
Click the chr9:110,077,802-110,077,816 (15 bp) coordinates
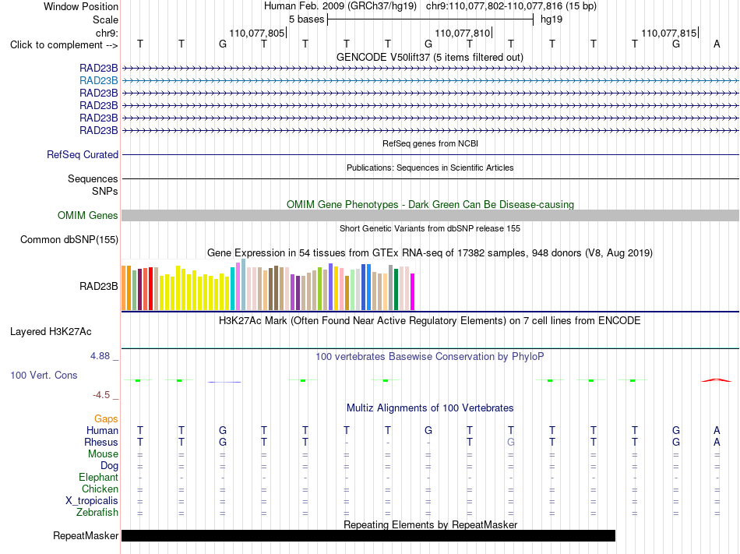(x=511, y=6)
